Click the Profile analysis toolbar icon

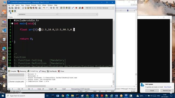tap(80, 8)
